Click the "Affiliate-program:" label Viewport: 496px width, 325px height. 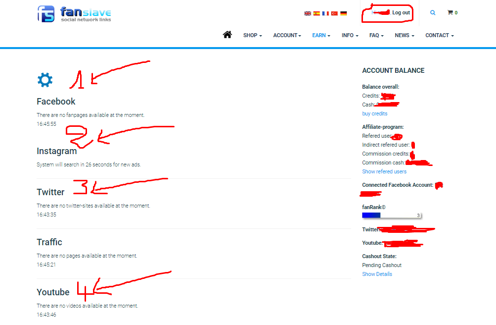pos(383,127)
